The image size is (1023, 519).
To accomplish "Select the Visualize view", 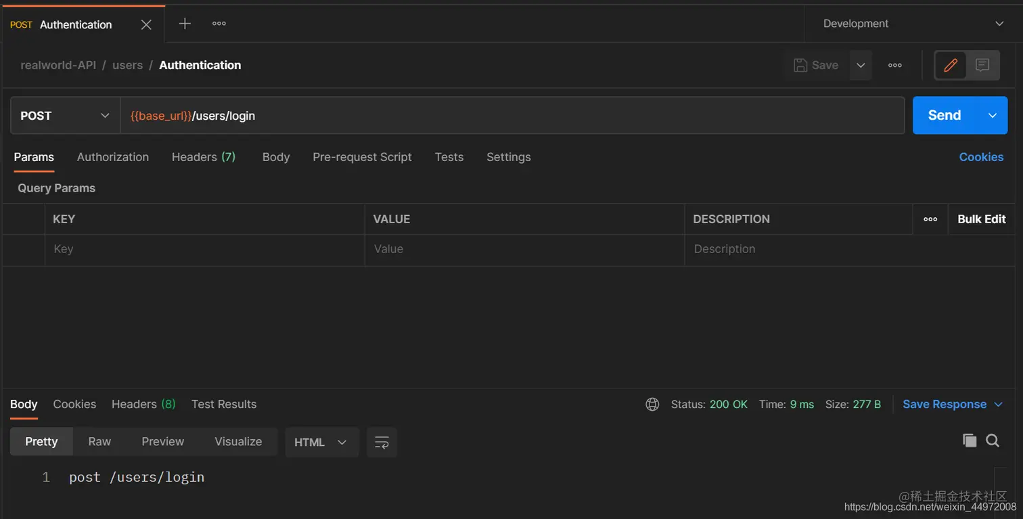I will point(238,441).
